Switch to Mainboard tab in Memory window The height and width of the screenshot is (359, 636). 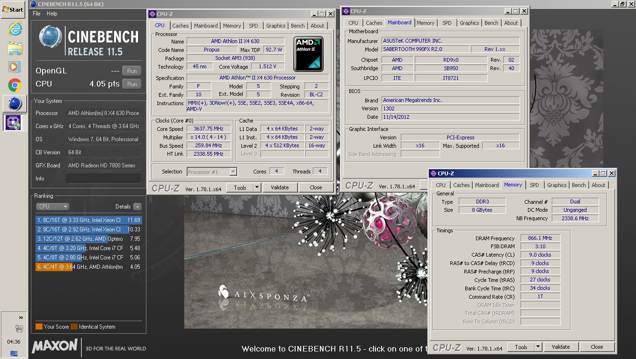tap(487, 185)
